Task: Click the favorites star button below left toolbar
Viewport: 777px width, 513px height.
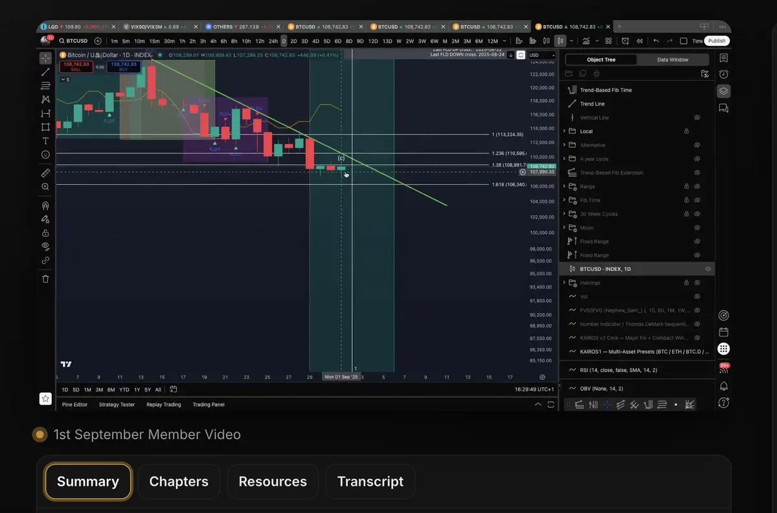Action: click(45, 398)
